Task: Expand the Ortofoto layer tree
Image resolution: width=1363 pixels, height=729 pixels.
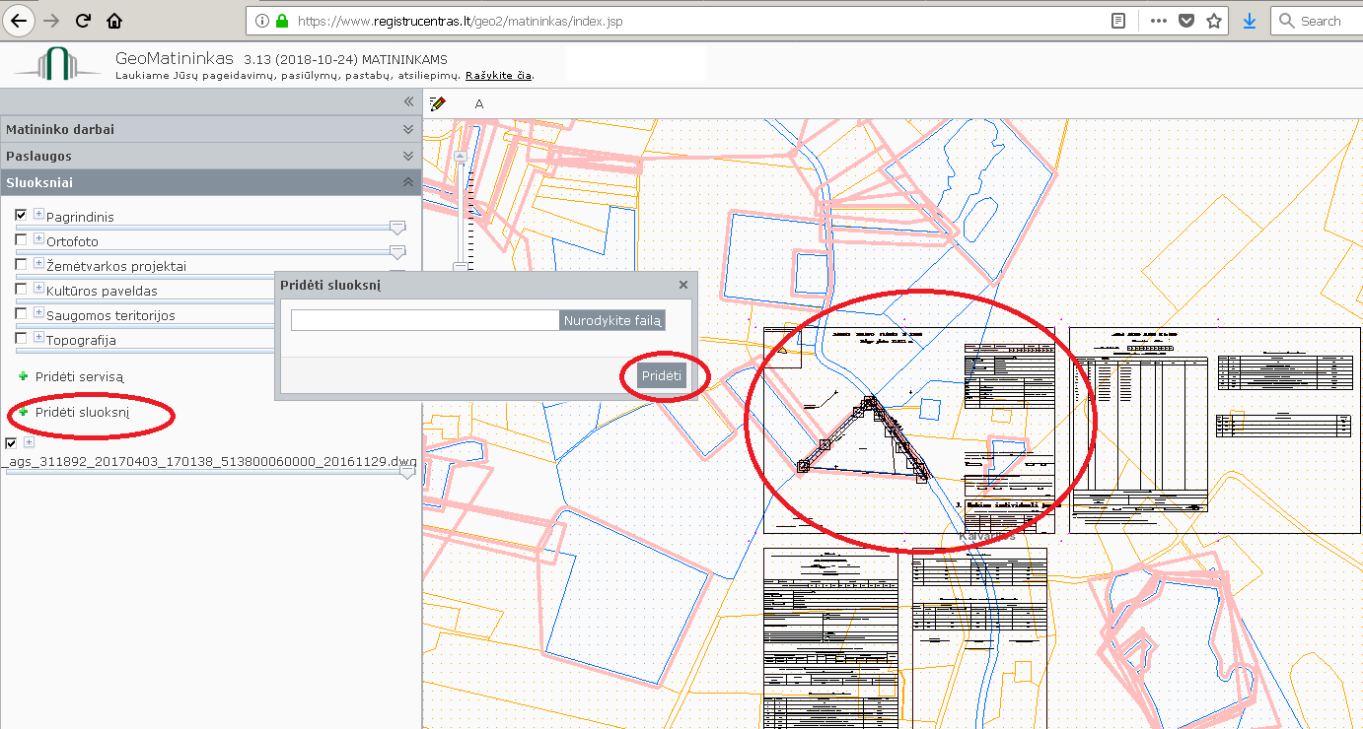Action: pyautogui.click(x=38, y=237)
